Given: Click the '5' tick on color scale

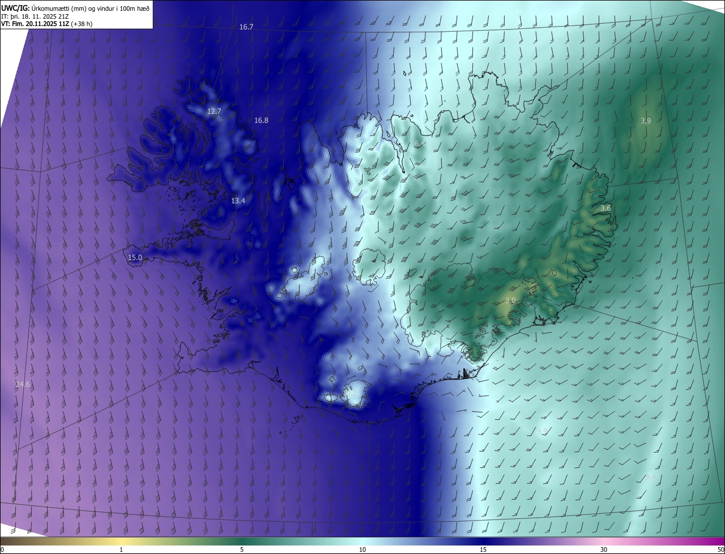Looking at the screenshot, I should pyautogui.click(x=242, y=549).
